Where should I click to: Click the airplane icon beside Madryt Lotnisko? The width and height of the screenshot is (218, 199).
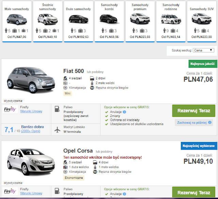pyautogui.click(x=57, y=129)
